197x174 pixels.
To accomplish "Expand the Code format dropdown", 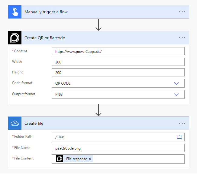I will point(176,83).
